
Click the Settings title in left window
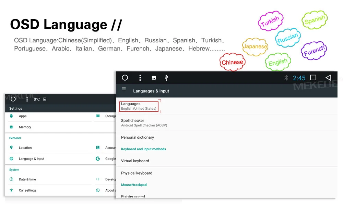point(15,108)
